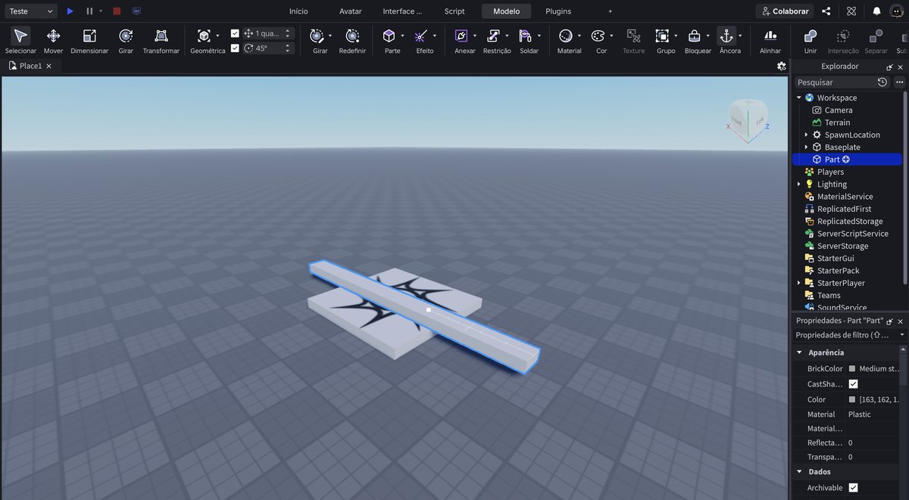The width and height of the screenshot is (909, 500).
Task: Start the play test button
Action: coord(70,11)
